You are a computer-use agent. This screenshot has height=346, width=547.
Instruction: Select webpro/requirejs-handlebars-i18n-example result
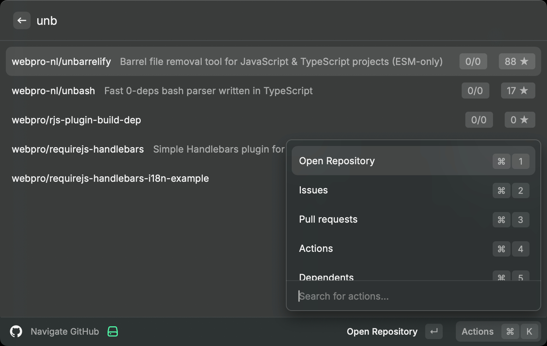pyautogui.click(x=110, y=178)
